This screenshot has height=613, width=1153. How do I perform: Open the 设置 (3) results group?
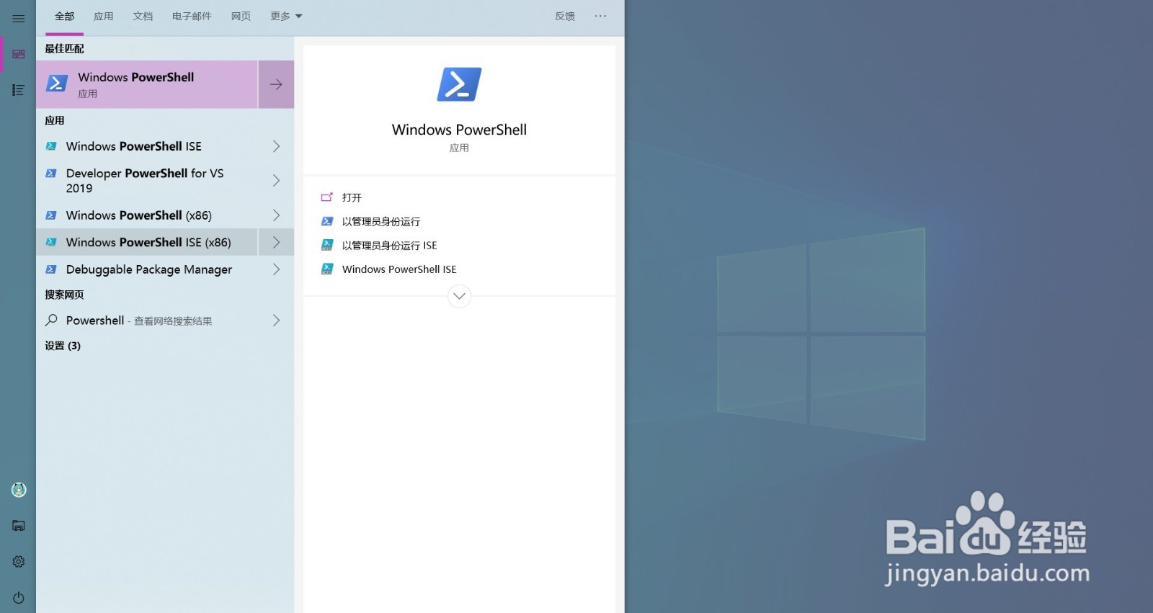coord(63,346)
